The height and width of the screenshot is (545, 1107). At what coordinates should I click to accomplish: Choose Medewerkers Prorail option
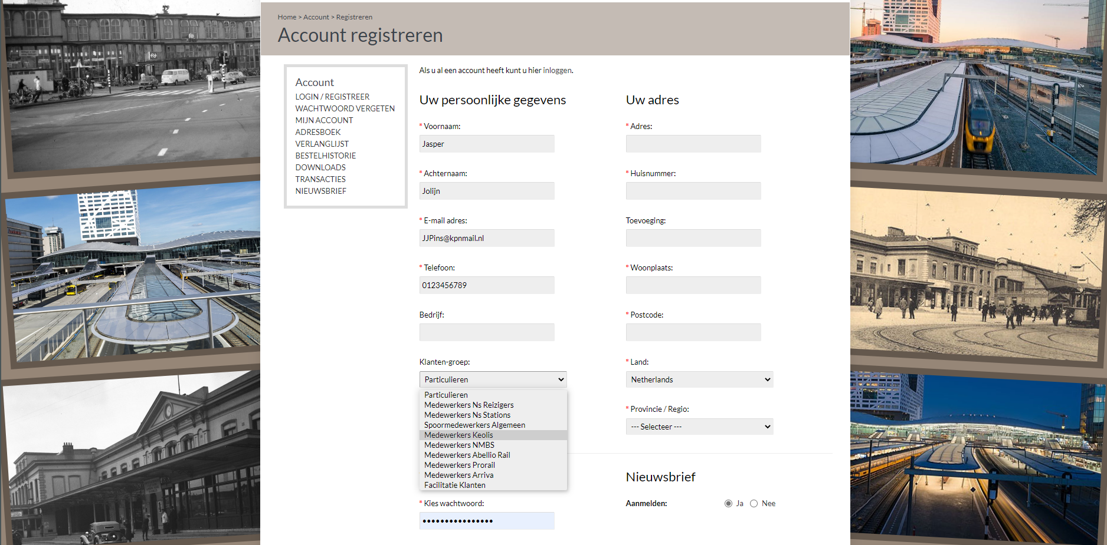[x=493, y=465]
